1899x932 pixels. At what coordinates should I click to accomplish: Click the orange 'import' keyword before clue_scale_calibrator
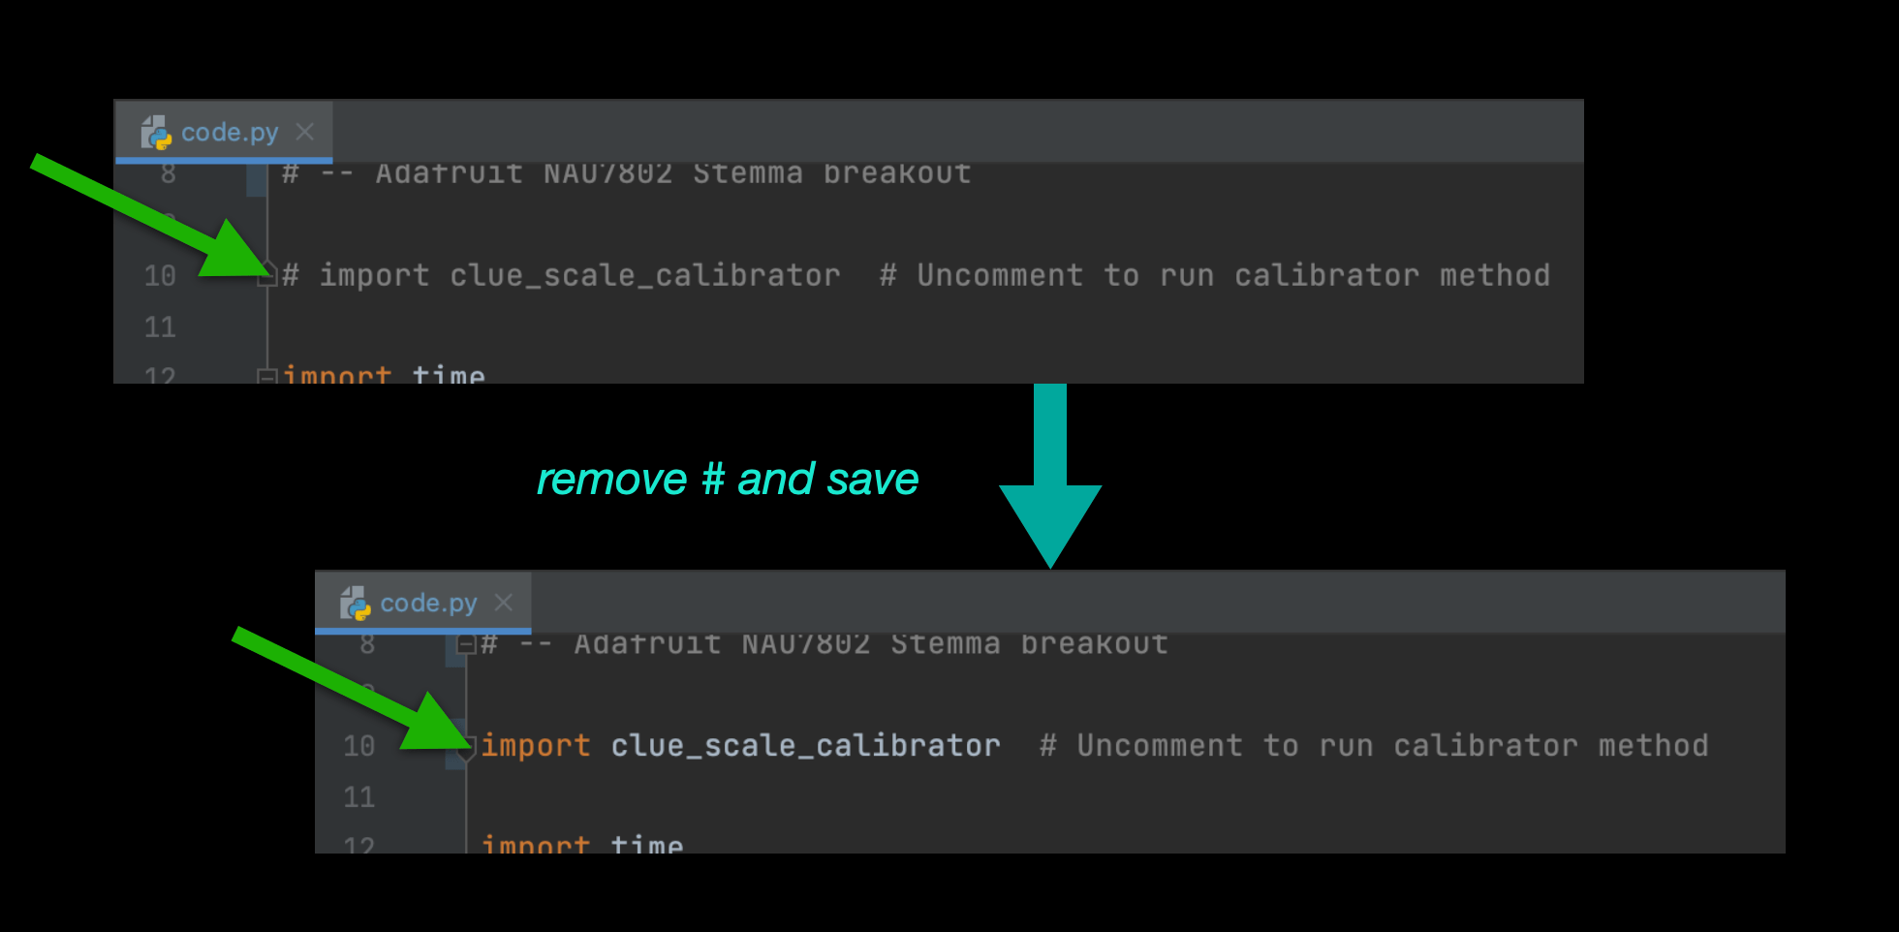[x=536, y=746]
